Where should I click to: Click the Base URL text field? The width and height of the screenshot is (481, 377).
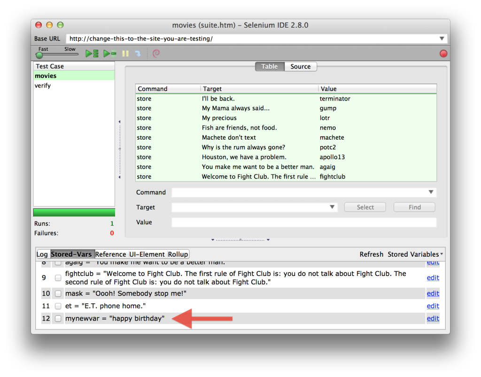[x=252, y=39]
